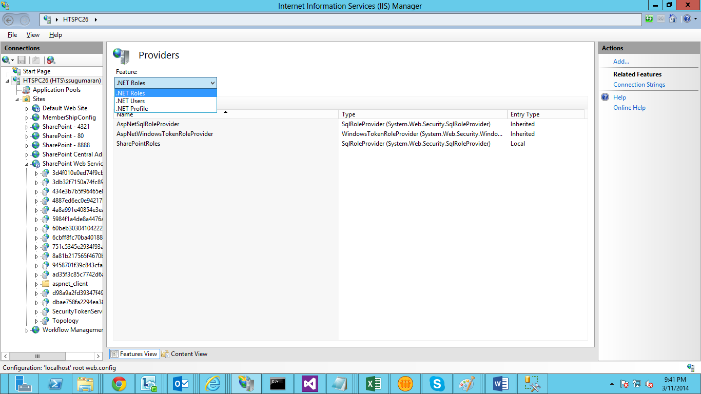Click the configuration icon in the status bar
Viewport: 701px width, 394px height.
(x=691, y=368)
